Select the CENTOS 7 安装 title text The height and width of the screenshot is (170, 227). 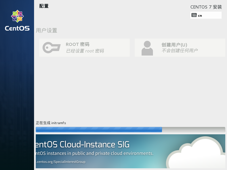(206, 7)
